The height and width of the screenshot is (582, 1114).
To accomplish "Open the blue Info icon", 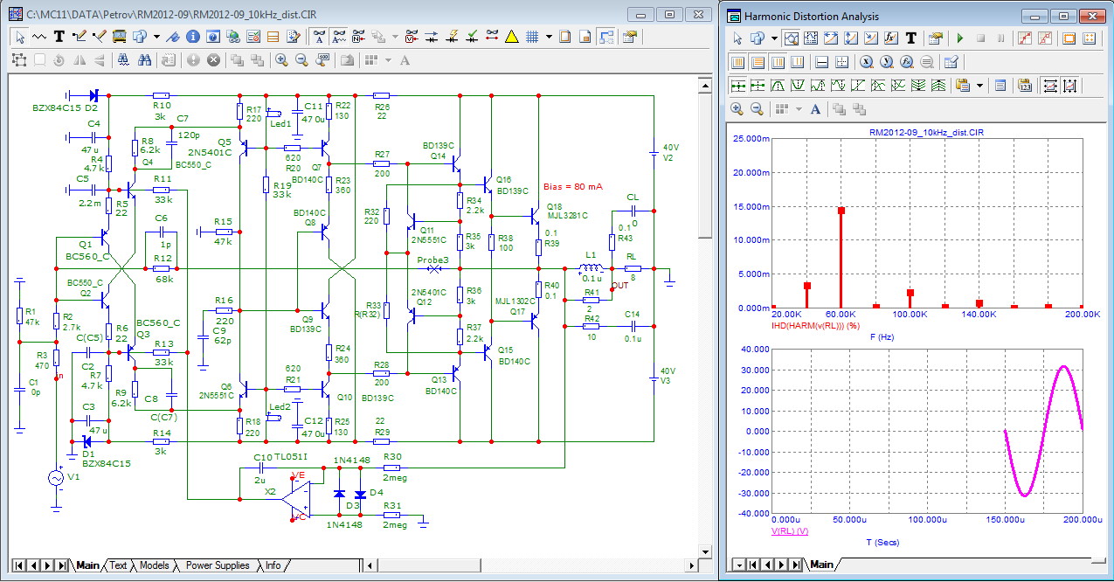I will 192,37.
